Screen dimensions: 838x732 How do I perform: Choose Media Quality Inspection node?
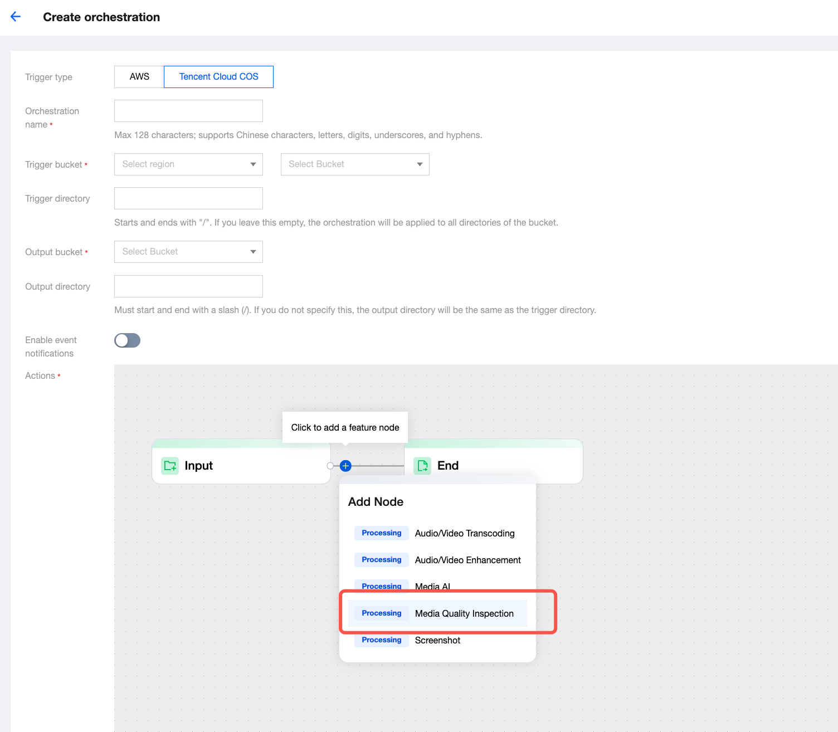[x=464, y=613]
